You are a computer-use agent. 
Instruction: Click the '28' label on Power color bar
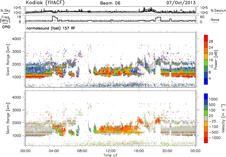(x=211, y=41)
